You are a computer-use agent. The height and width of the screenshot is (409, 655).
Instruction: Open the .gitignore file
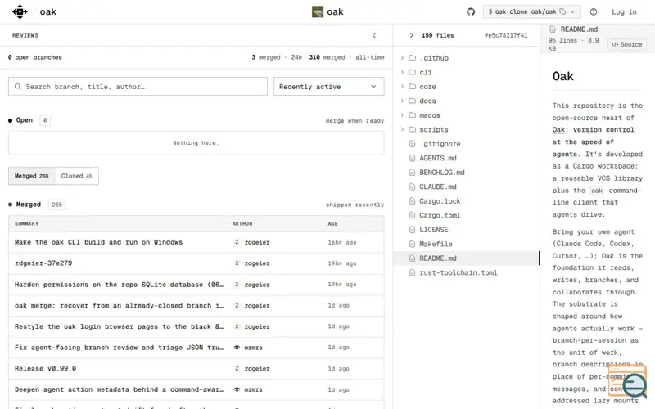[x=466, y=144]
